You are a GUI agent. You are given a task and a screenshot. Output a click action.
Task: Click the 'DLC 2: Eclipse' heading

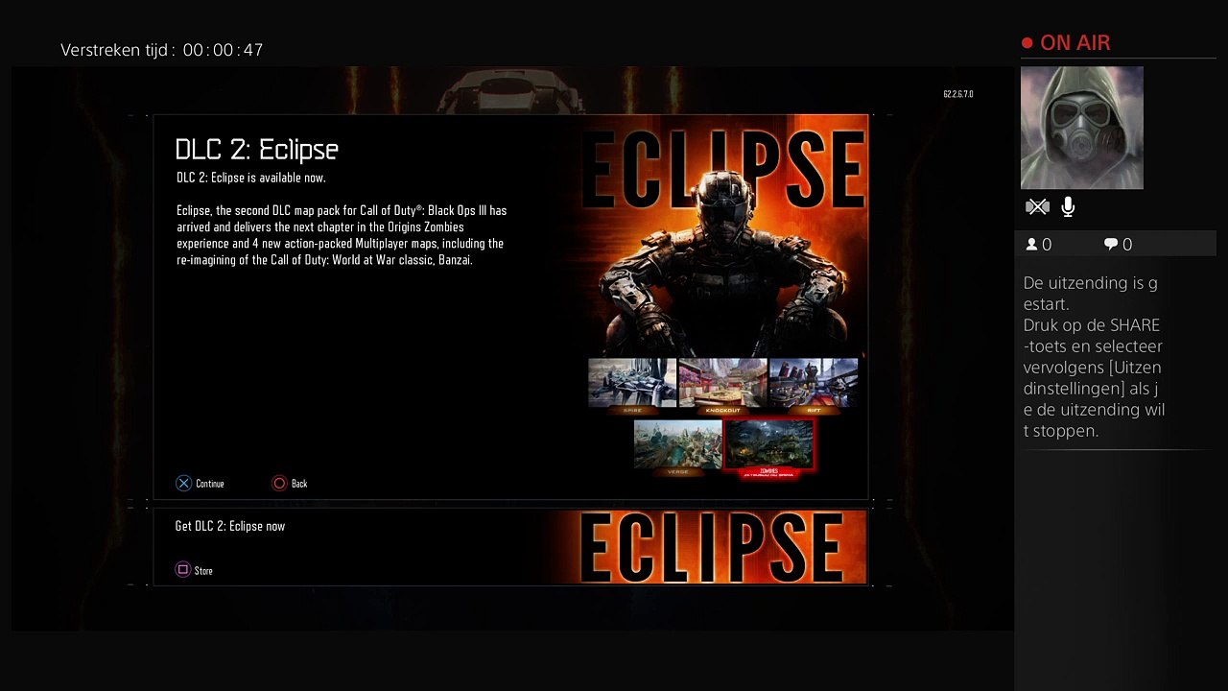pyautogui.click(x=257, y=150)
